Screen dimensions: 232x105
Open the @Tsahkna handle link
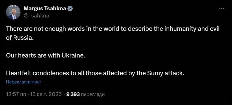tap(36, 15)
